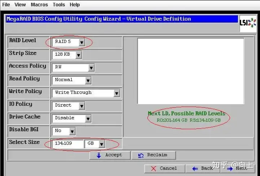The image size is (260, 176).
Task: Open the Tools menu
Action: pos(59,5)
